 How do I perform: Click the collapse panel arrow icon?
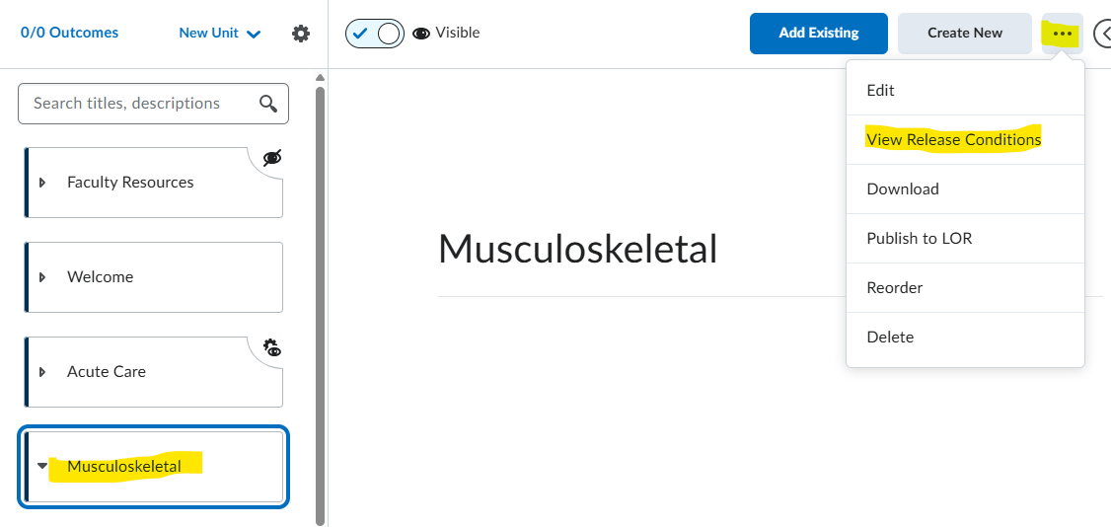1102,34
